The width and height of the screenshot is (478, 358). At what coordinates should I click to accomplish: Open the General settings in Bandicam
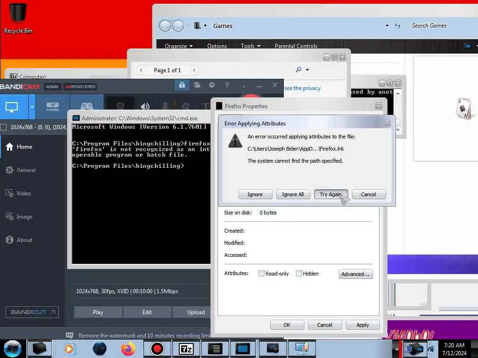21,170
